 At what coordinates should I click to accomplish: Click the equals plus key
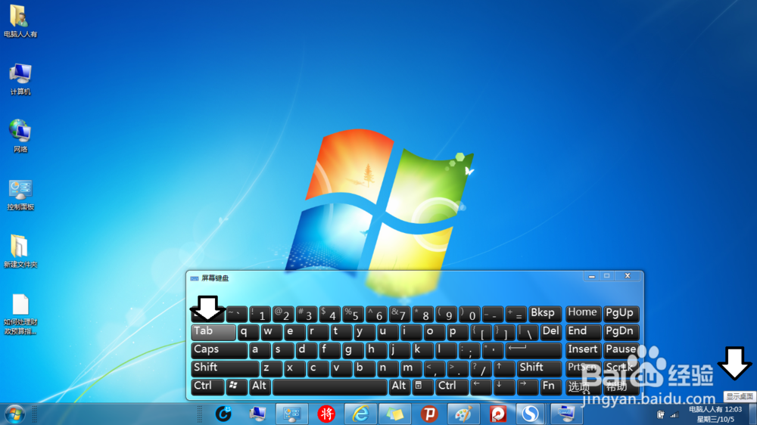pyautogui.click(x=516, y=314)
